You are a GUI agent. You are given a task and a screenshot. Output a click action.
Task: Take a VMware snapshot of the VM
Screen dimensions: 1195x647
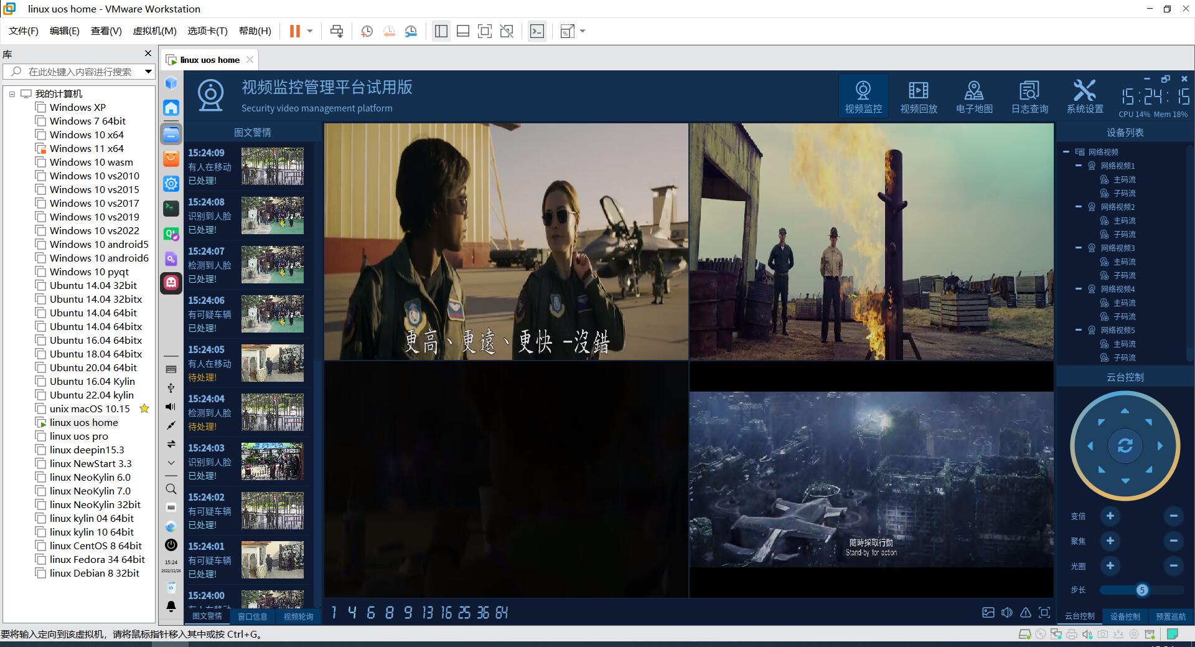point(367,32)
